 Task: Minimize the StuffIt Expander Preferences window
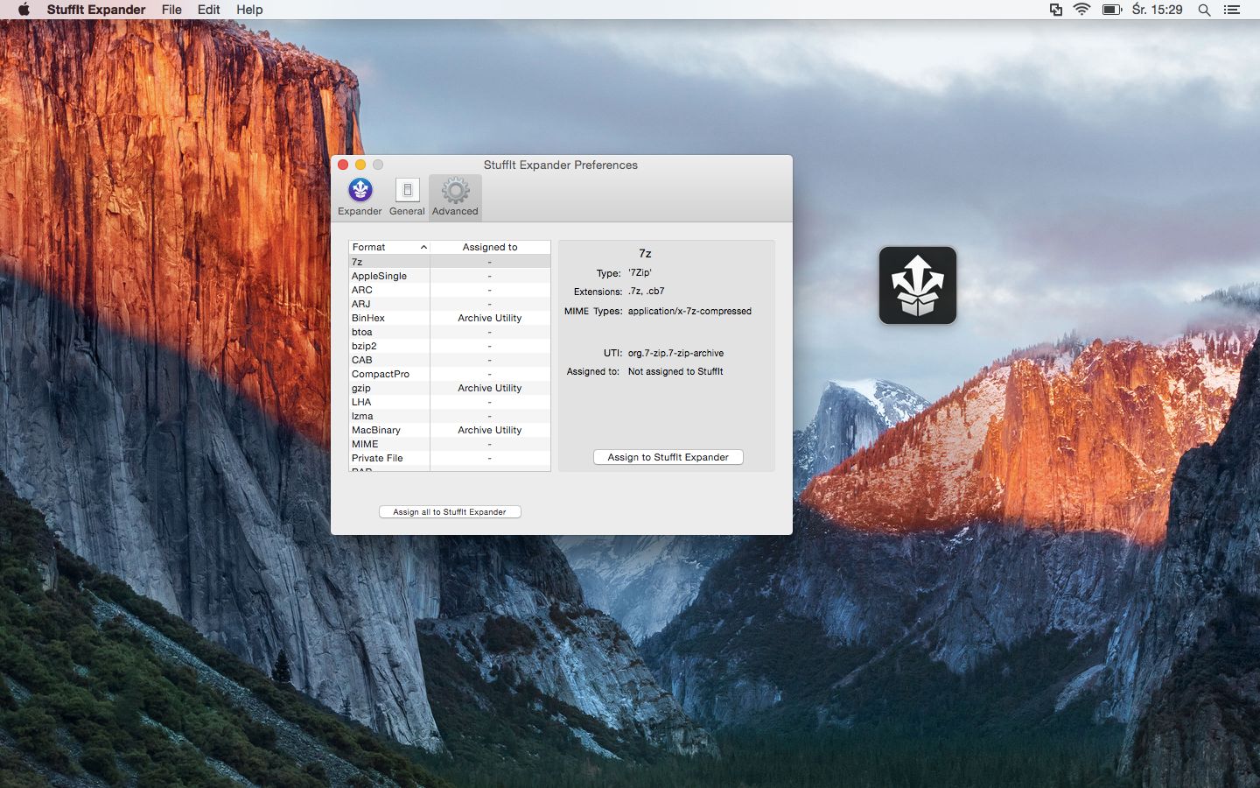tap(360, 165)
